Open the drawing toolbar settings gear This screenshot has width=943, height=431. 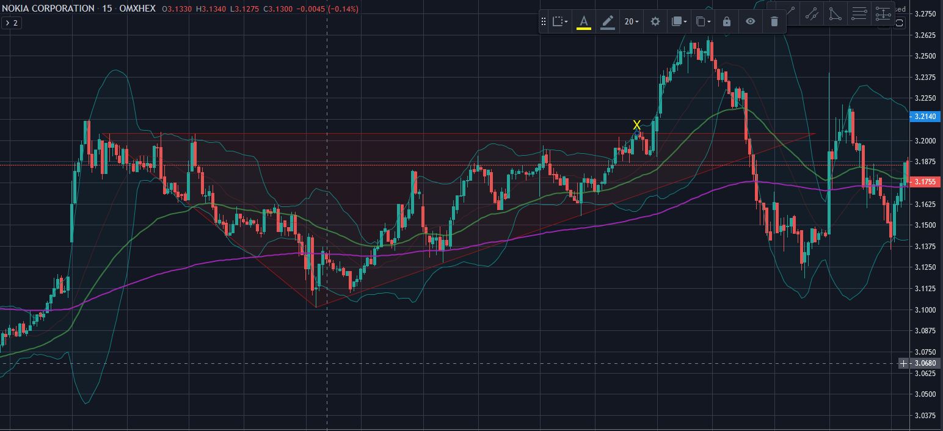pos(655,22)
